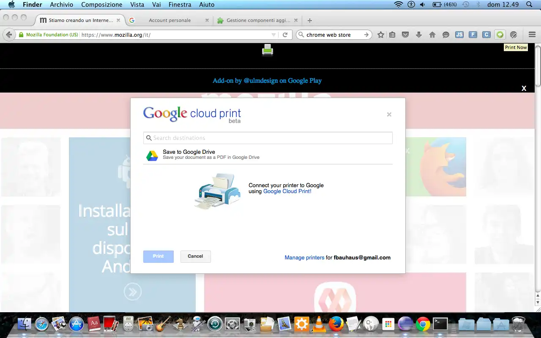This screenshot has width=541, height=338.
Task: Click the Print button
Action: click(158, 256)
